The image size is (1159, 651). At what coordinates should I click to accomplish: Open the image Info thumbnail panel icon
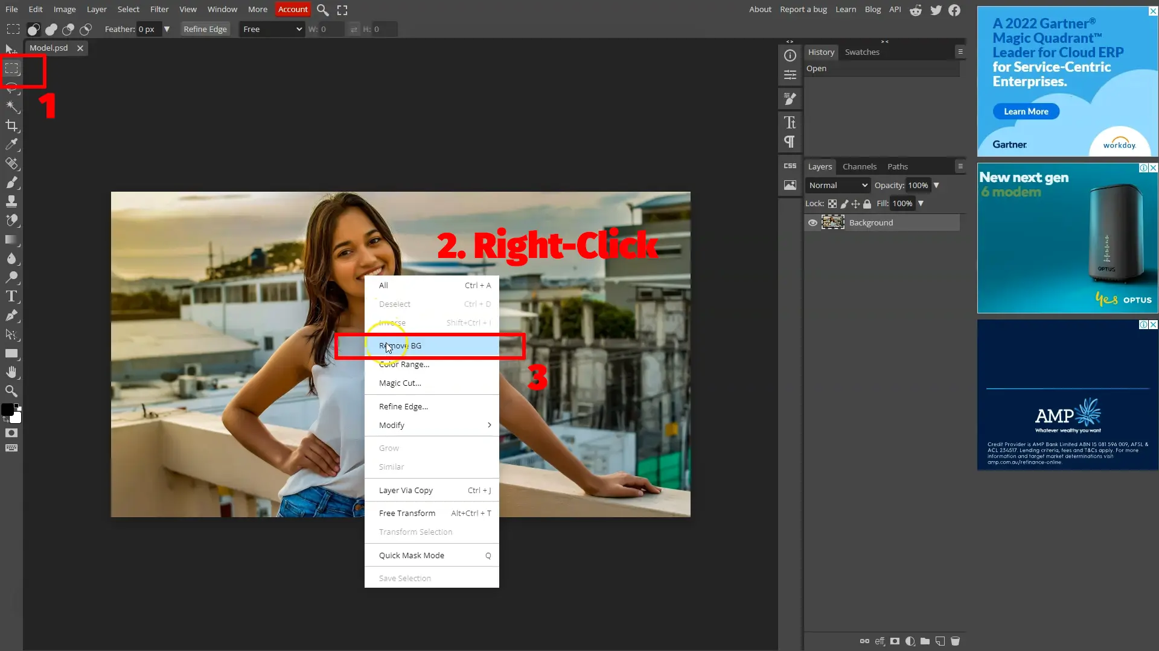click(790, 185)
